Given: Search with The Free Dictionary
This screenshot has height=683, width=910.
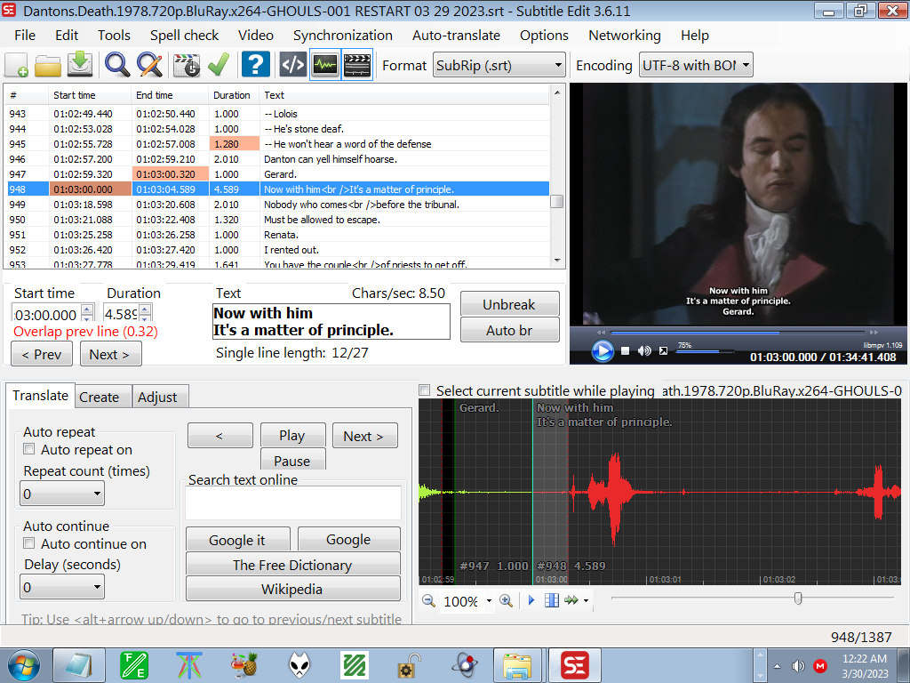Looking at the screenshot, I should [x=292, y=565].
